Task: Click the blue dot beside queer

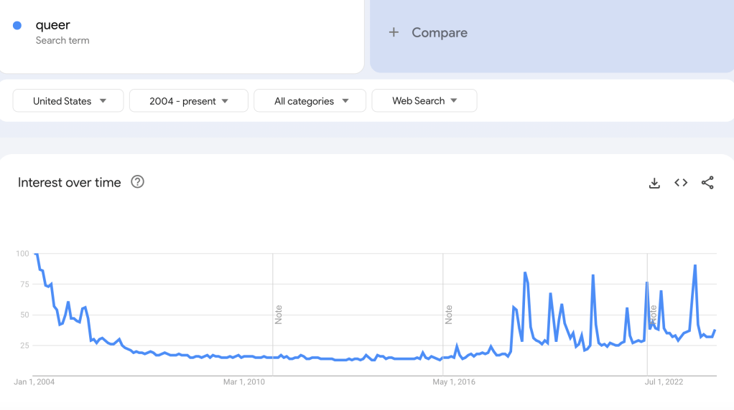Action: [17, 26]
